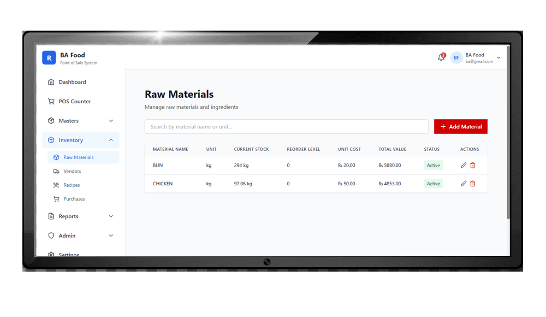Click the notification bell icon

[x=441, y=57]
